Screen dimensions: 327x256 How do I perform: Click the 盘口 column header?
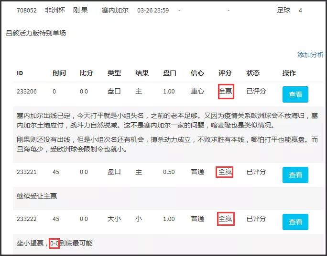point(170,73)
